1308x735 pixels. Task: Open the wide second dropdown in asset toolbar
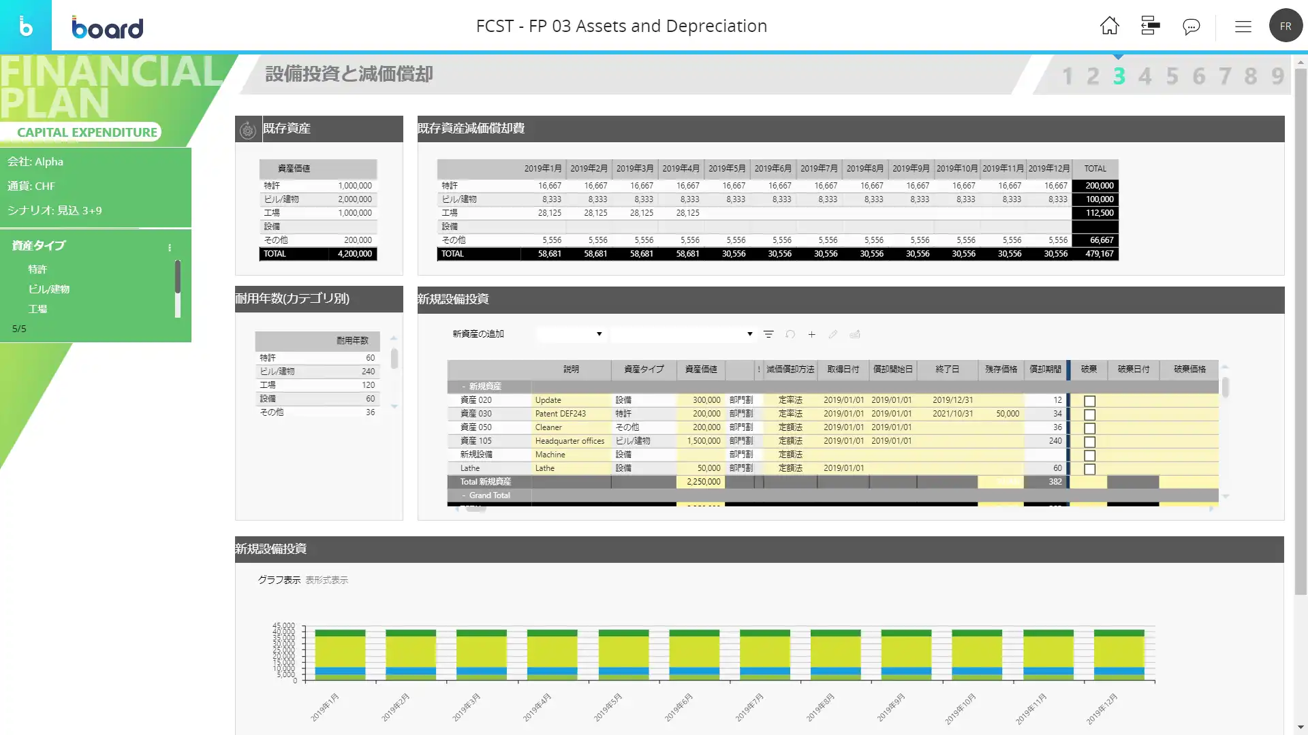(682, 334)
